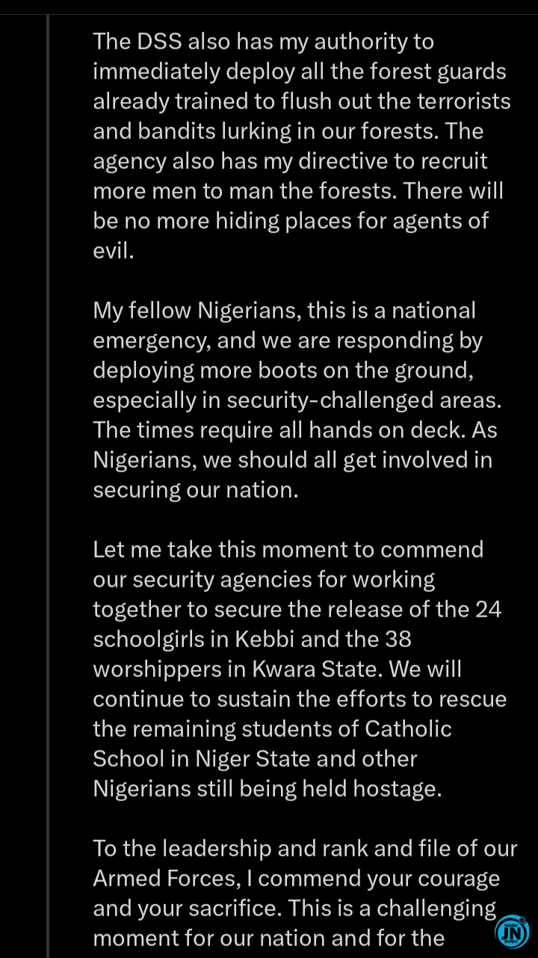Tap "Nigerians still being held hostage."
Screen dimensions: 538x958
pos(267,789)
